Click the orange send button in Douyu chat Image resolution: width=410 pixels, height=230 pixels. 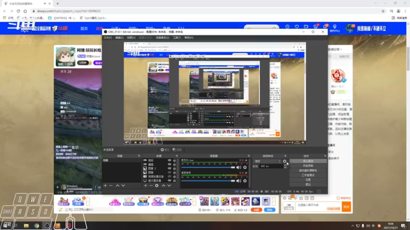coord(346,207)
